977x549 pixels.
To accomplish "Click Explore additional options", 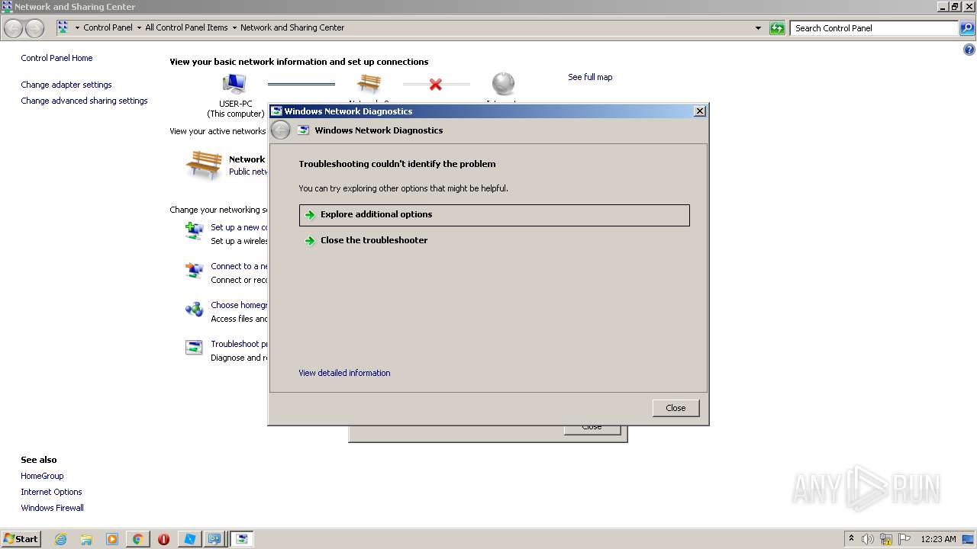I will pyautogui.click(x=494, y=215).
